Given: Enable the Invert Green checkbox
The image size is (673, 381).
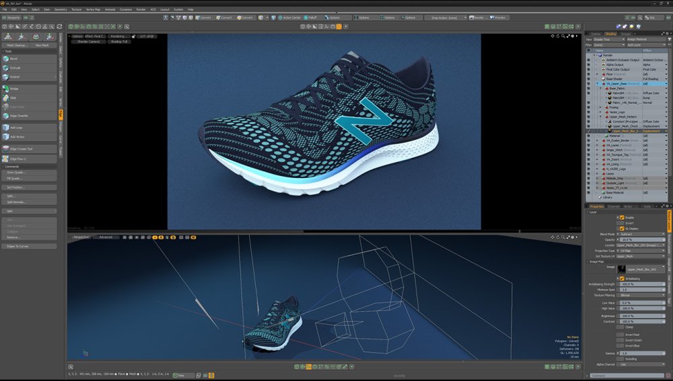Looking at the screenshot, I should click(x=622, y=340).
